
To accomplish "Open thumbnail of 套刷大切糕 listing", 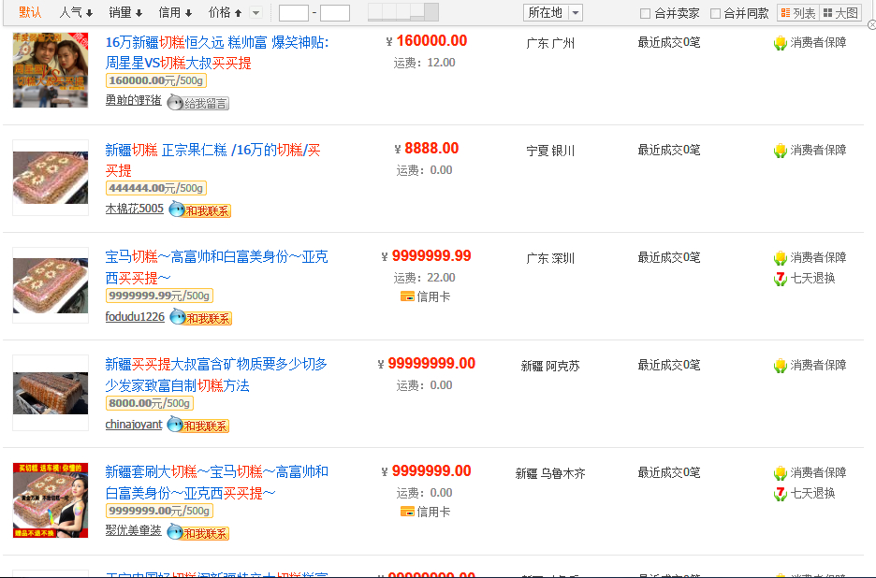I will pyautogui.click(x=51, y=500).
